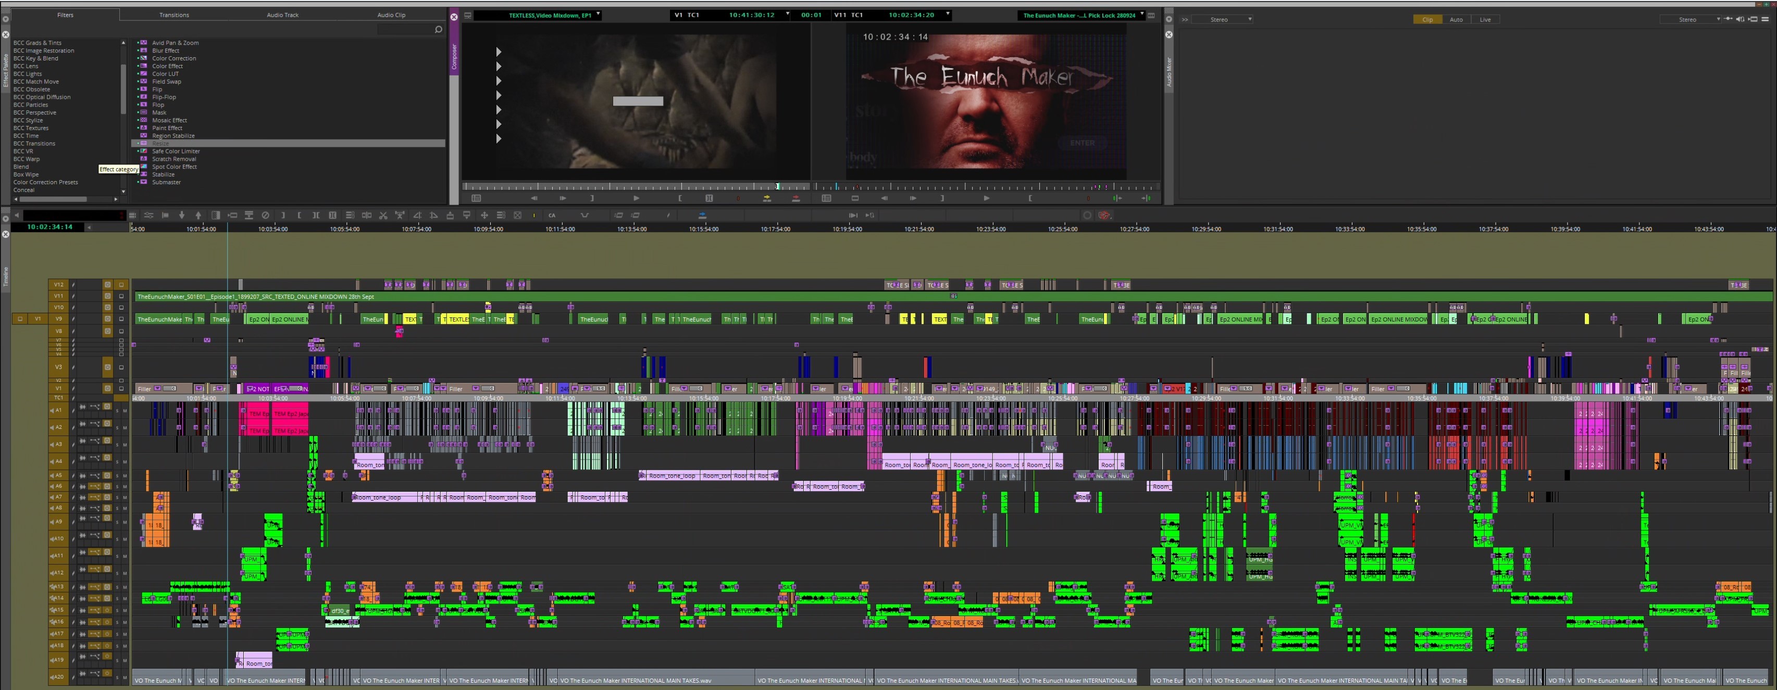Click the Lift (scissors) icon in timeline toolbar
This screenshot has height=690, width=1777.
tap(383, 216)
